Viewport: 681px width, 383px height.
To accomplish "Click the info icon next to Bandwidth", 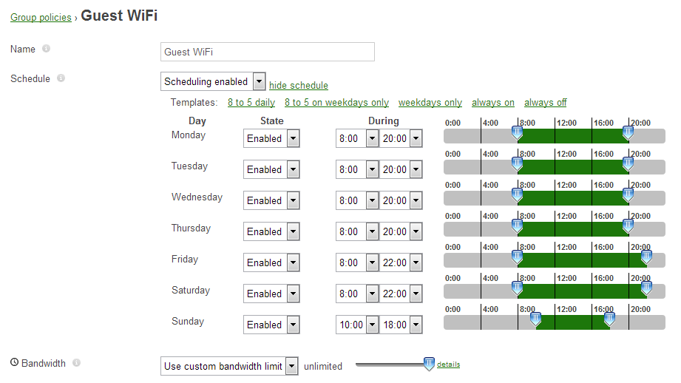I will click(x=76, y=362).
